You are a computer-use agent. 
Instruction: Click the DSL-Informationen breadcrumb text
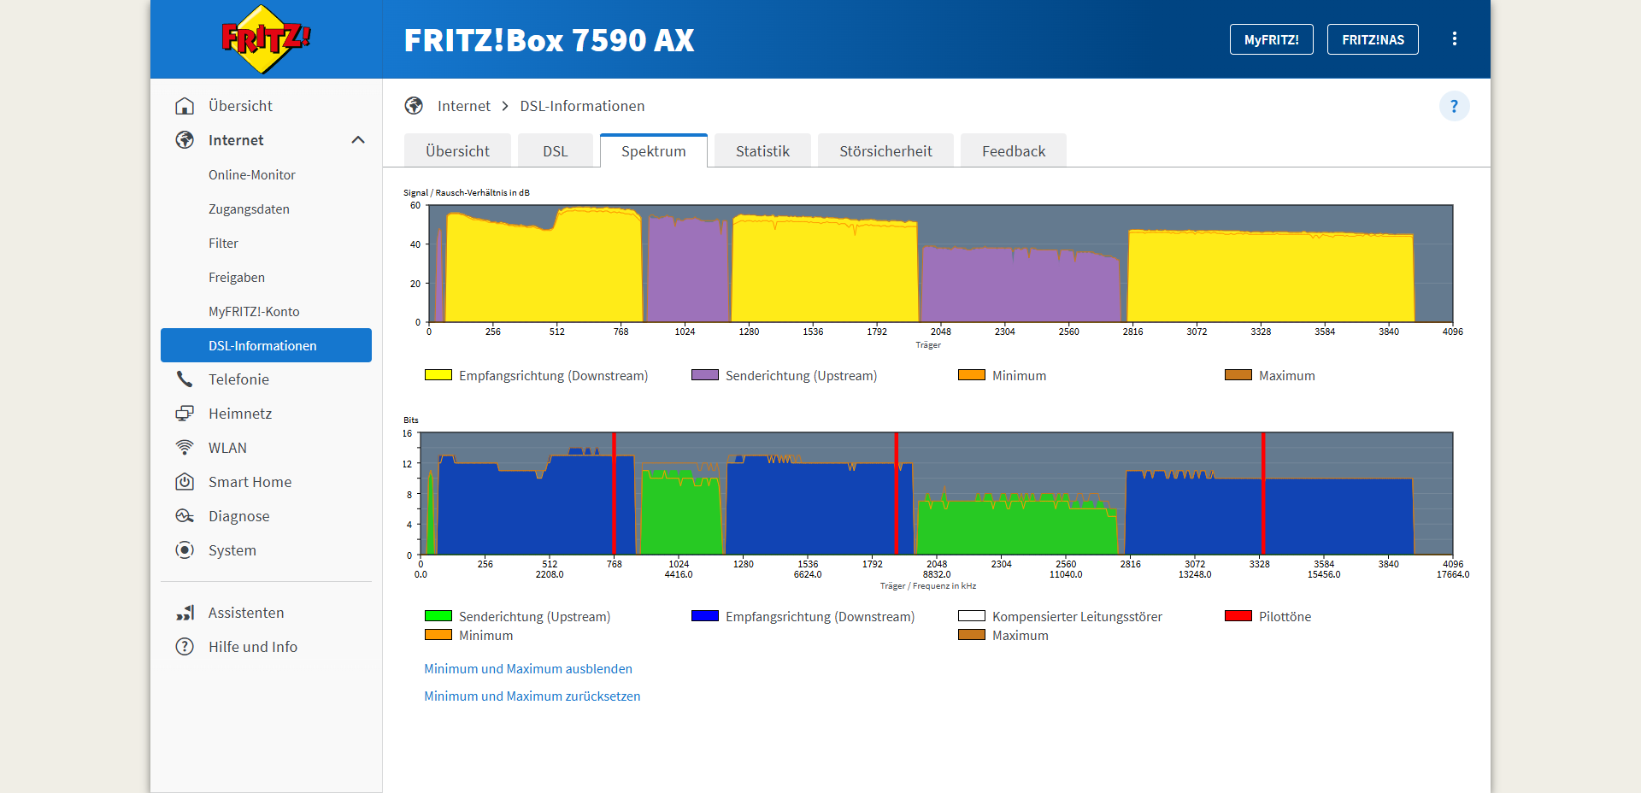[x=582, y=106]
